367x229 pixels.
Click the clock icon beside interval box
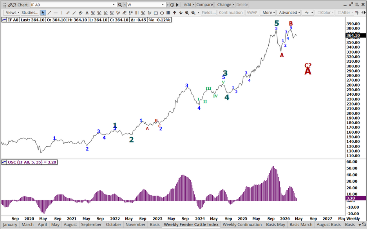click(x=172, y=5)
